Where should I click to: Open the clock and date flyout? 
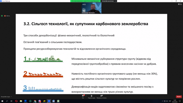tap(175, 101)
